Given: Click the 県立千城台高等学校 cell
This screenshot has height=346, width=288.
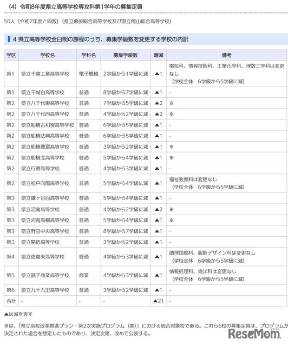Looking at the screenshot, I should click(x=48, y=92).
